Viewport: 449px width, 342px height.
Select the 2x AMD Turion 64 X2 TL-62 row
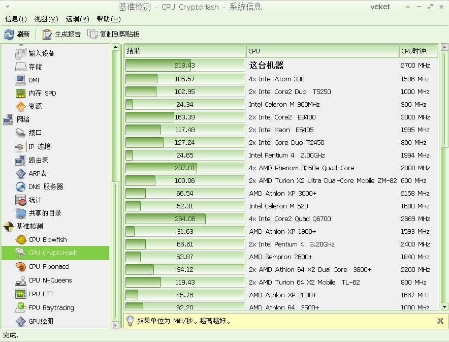coord(282,283)
